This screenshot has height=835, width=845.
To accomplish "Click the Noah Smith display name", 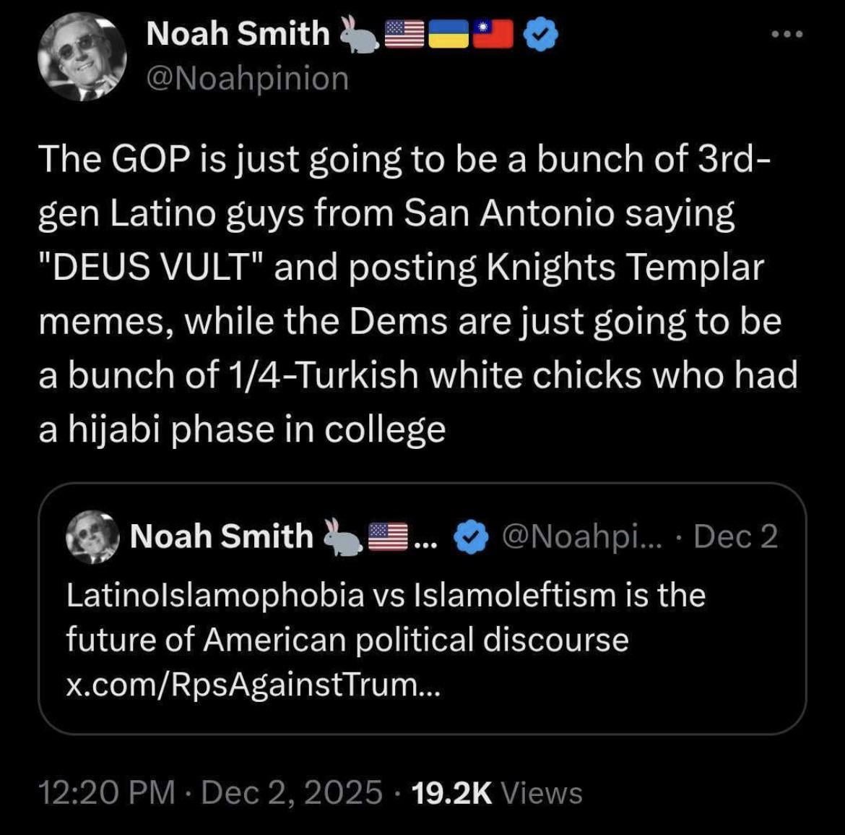I will pyautogui.click(x=237, y=34).
